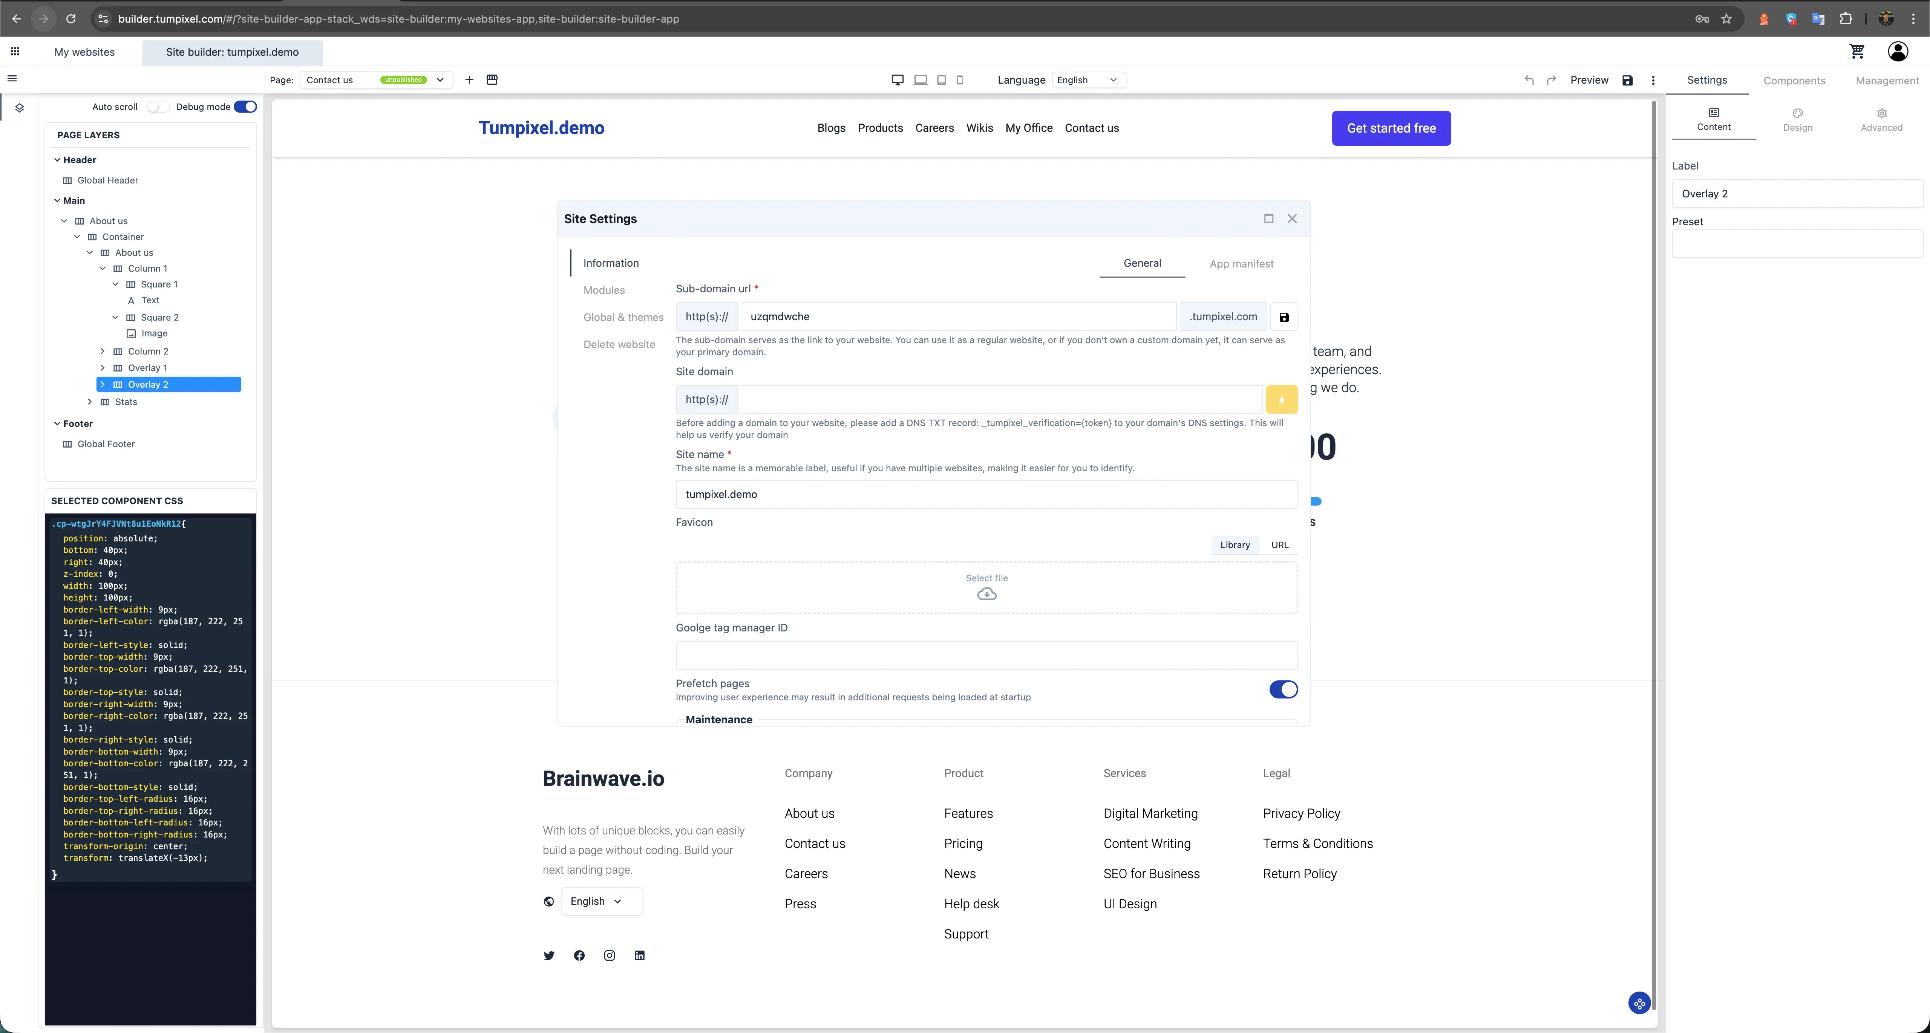Add a new page with the plus icon
This screenshot has width=1930, height=1033.
[469, 80]
